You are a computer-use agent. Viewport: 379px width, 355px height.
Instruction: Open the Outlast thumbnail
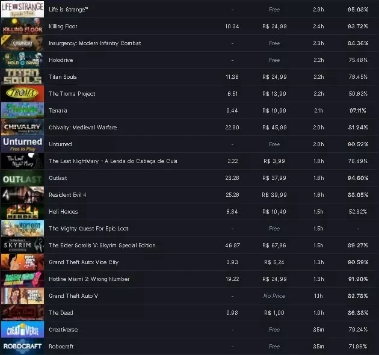22,177
